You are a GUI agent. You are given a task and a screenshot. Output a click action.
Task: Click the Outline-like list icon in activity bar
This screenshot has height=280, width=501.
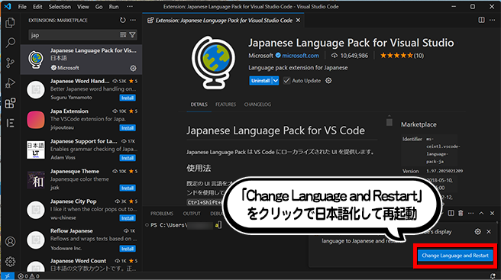[10, 123]
